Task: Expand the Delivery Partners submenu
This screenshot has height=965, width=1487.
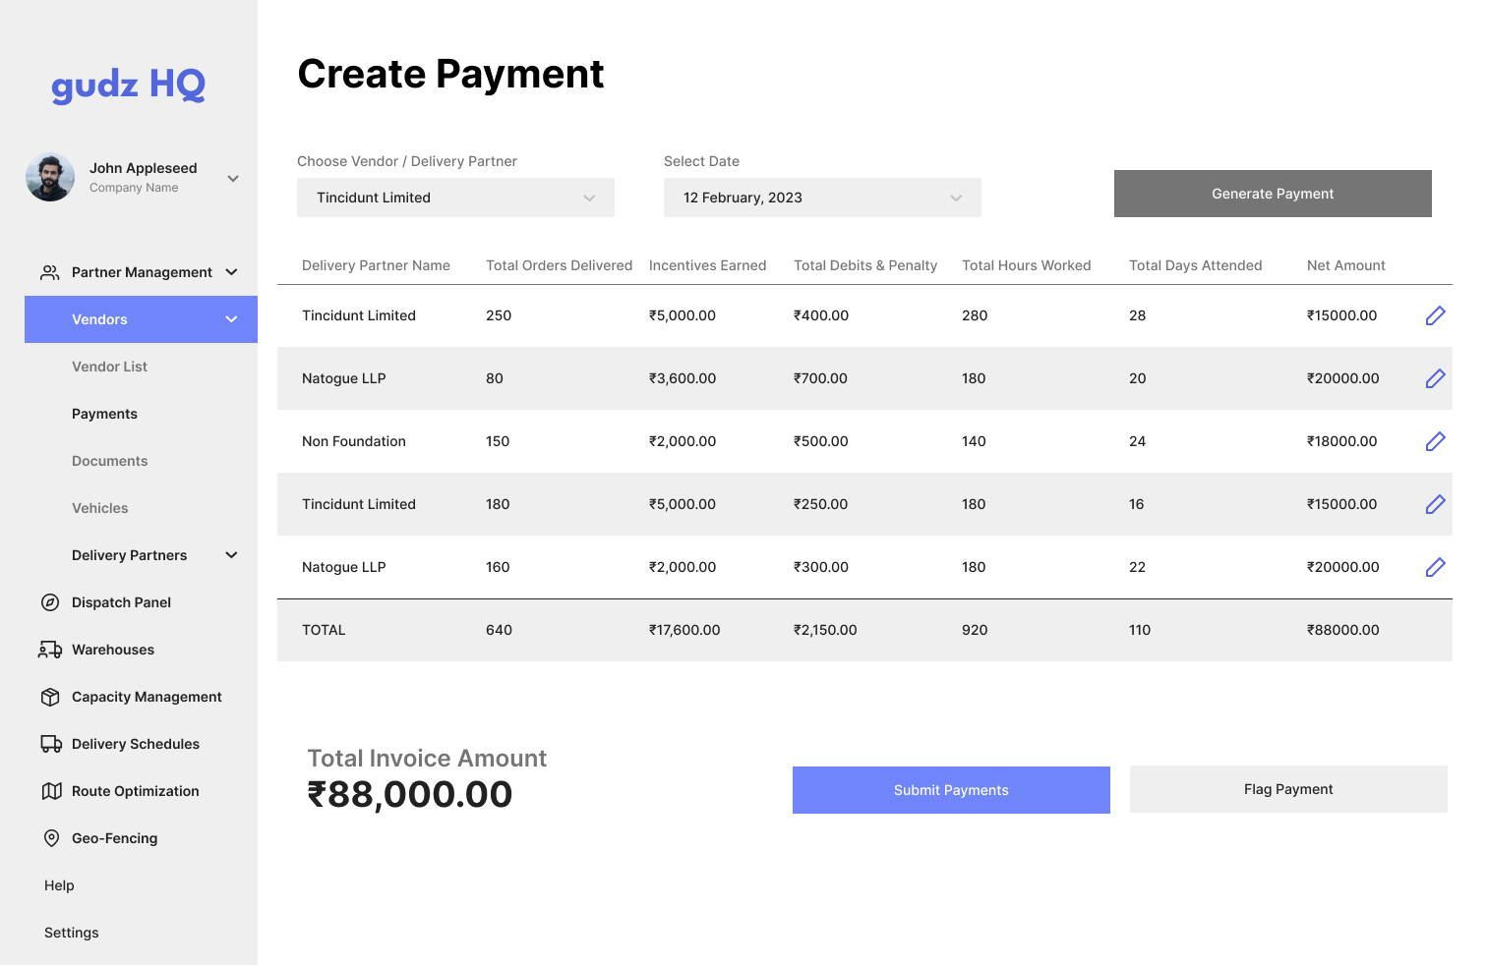Action: click(x=232, y=555)
